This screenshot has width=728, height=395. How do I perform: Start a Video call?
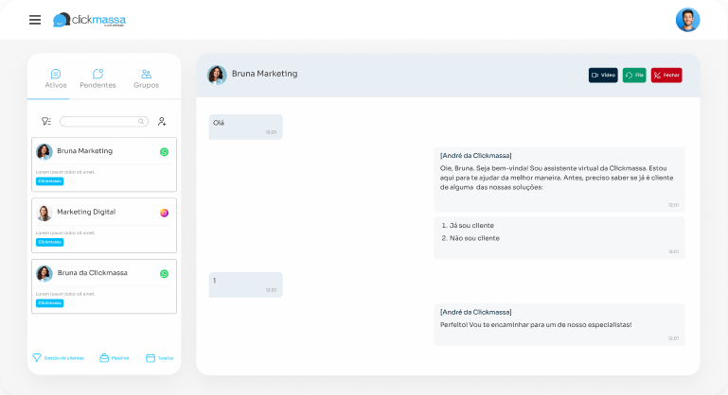(603, 75)
